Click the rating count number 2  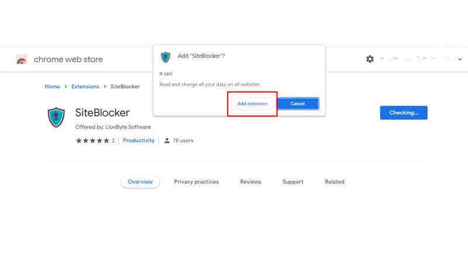point(113,140)
